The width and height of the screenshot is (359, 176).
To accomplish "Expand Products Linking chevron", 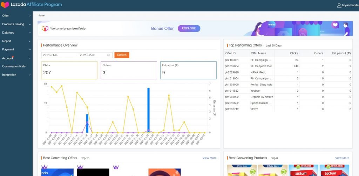I will tap(30, 24).
